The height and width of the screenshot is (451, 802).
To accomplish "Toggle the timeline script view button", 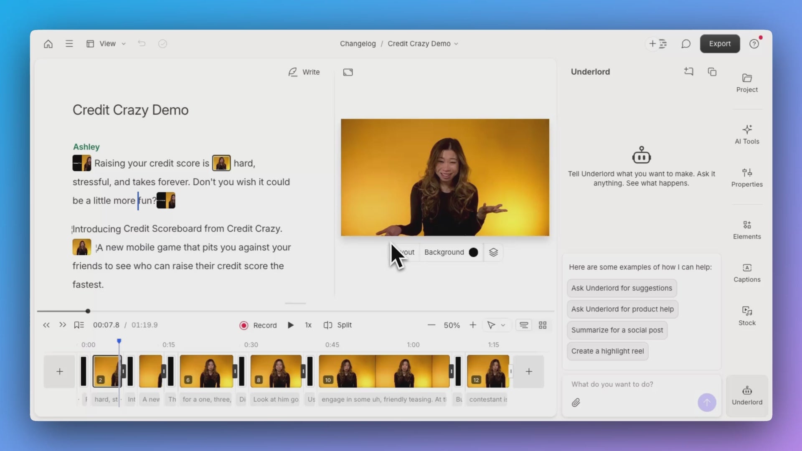I will point(523,325).
